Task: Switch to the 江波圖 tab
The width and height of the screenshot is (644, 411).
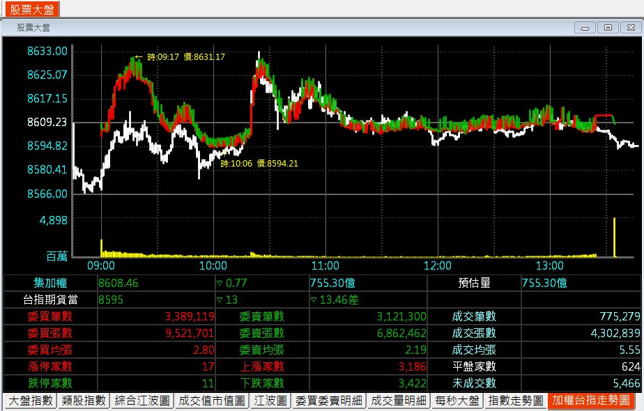Action: (270, 401)
